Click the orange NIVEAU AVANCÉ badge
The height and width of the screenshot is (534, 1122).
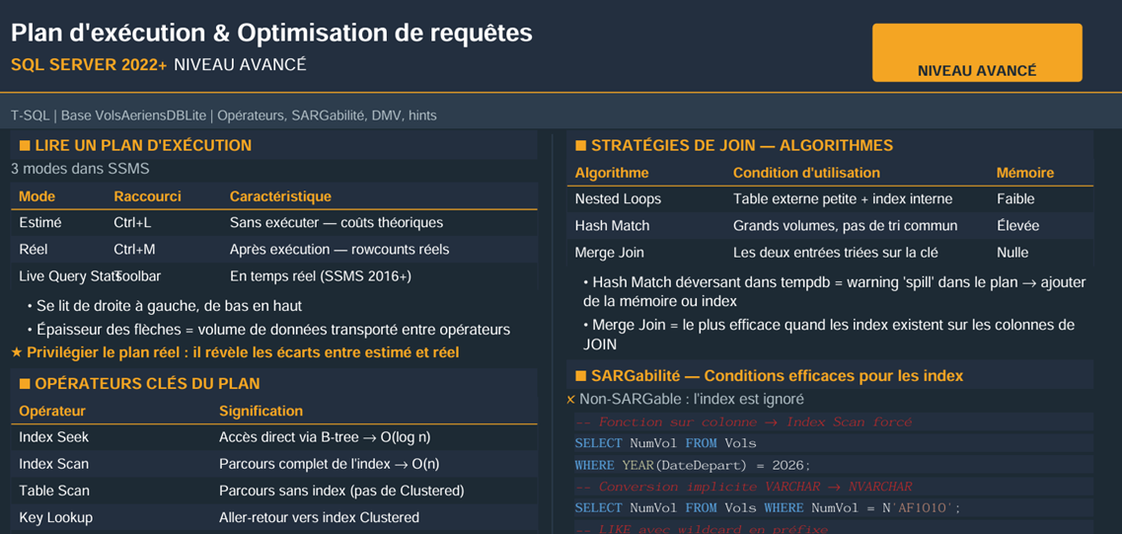click(977, 52)
